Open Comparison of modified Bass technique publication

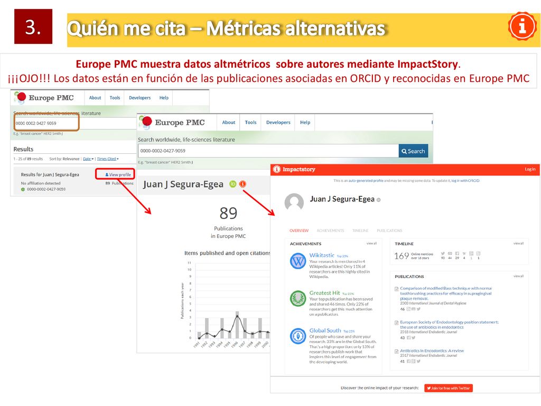point(446,293)
